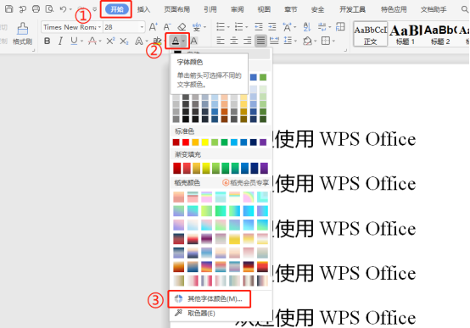
Task: Click the undo arrow icon
Action: coord(63,9)
